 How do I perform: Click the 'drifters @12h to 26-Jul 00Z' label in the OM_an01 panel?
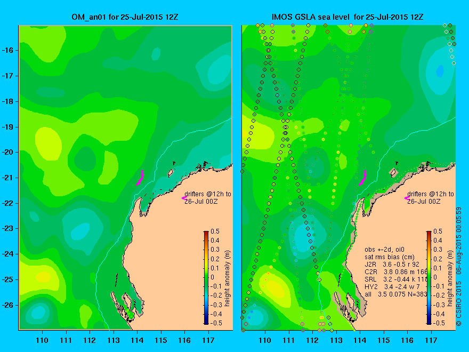pos(208,197)
